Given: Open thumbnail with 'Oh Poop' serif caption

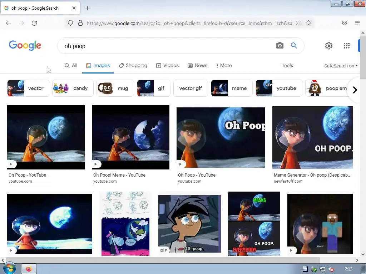Looking at the screenshot, I should (221, 137).
